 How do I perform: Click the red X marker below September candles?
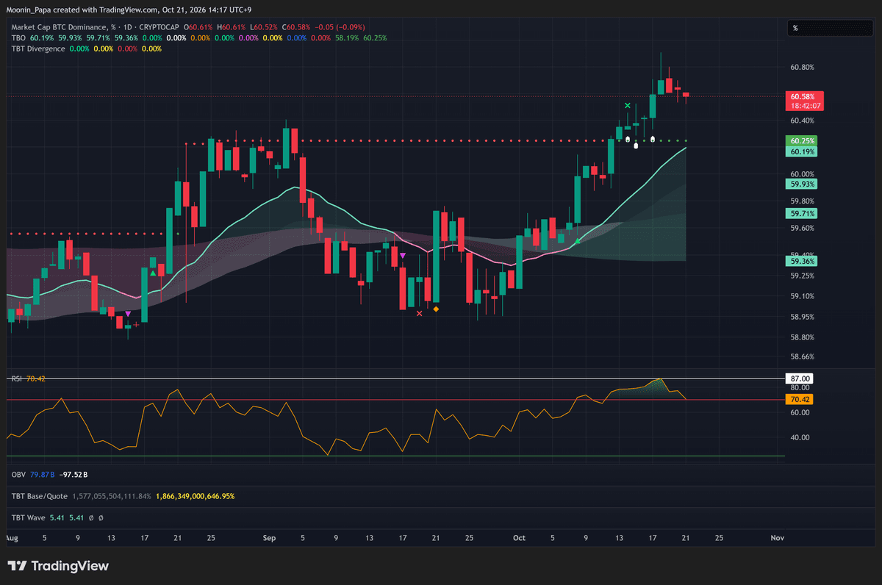tap(419, 313)
